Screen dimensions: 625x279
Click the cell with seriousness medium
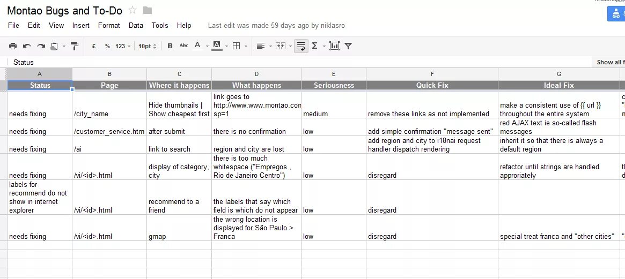click(334, 105)
